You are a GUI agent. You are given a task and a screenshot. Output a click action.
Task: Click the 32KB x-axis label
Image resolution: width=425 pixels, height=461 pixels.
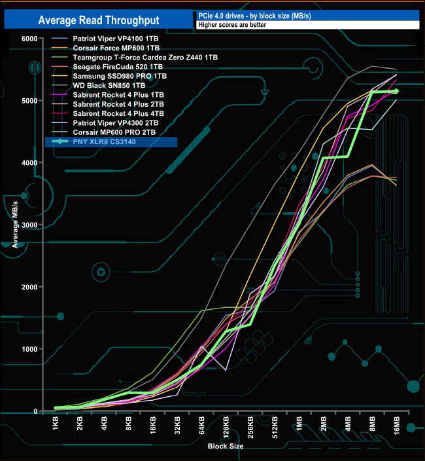pos(177,425)
